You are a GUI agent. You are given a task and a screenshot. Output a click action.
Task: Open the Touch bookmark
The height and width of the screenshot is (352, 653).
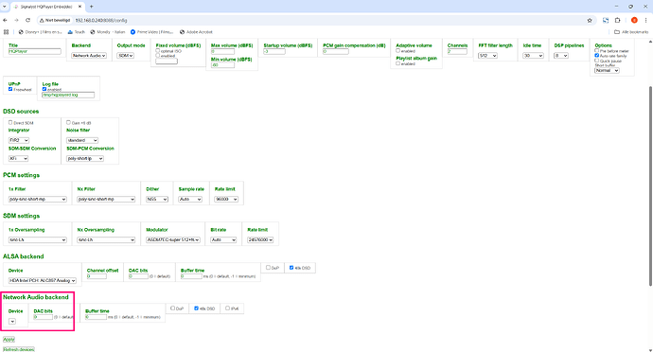point(77,31)
